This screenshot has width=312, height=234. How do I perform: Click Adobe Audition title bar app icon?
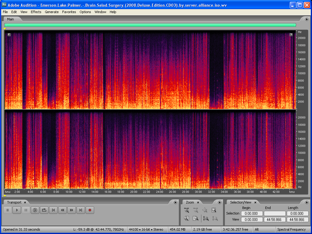pos(4,5)
